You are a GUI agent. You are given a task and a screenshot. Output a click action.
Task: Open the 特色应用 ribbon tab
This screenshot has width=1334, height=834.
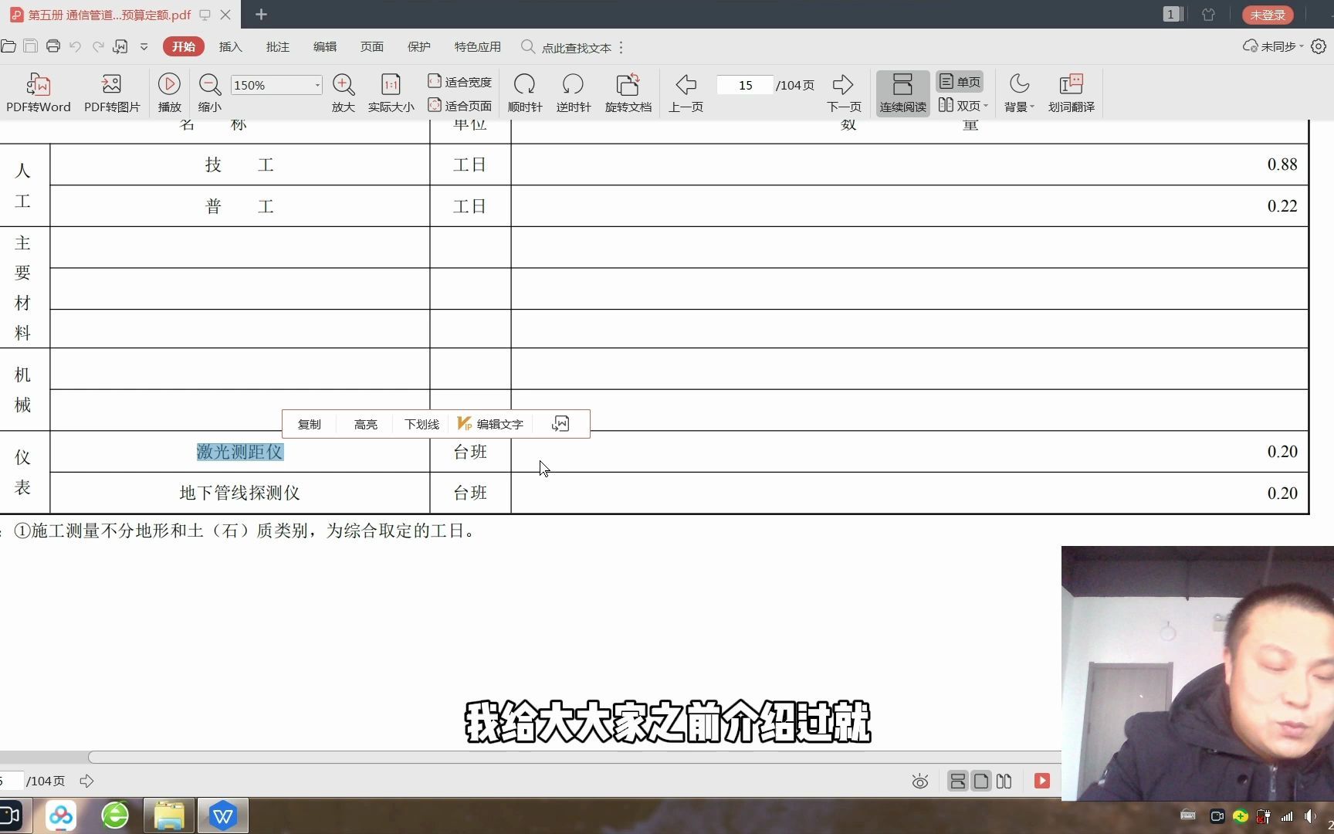tap(478, 46)
